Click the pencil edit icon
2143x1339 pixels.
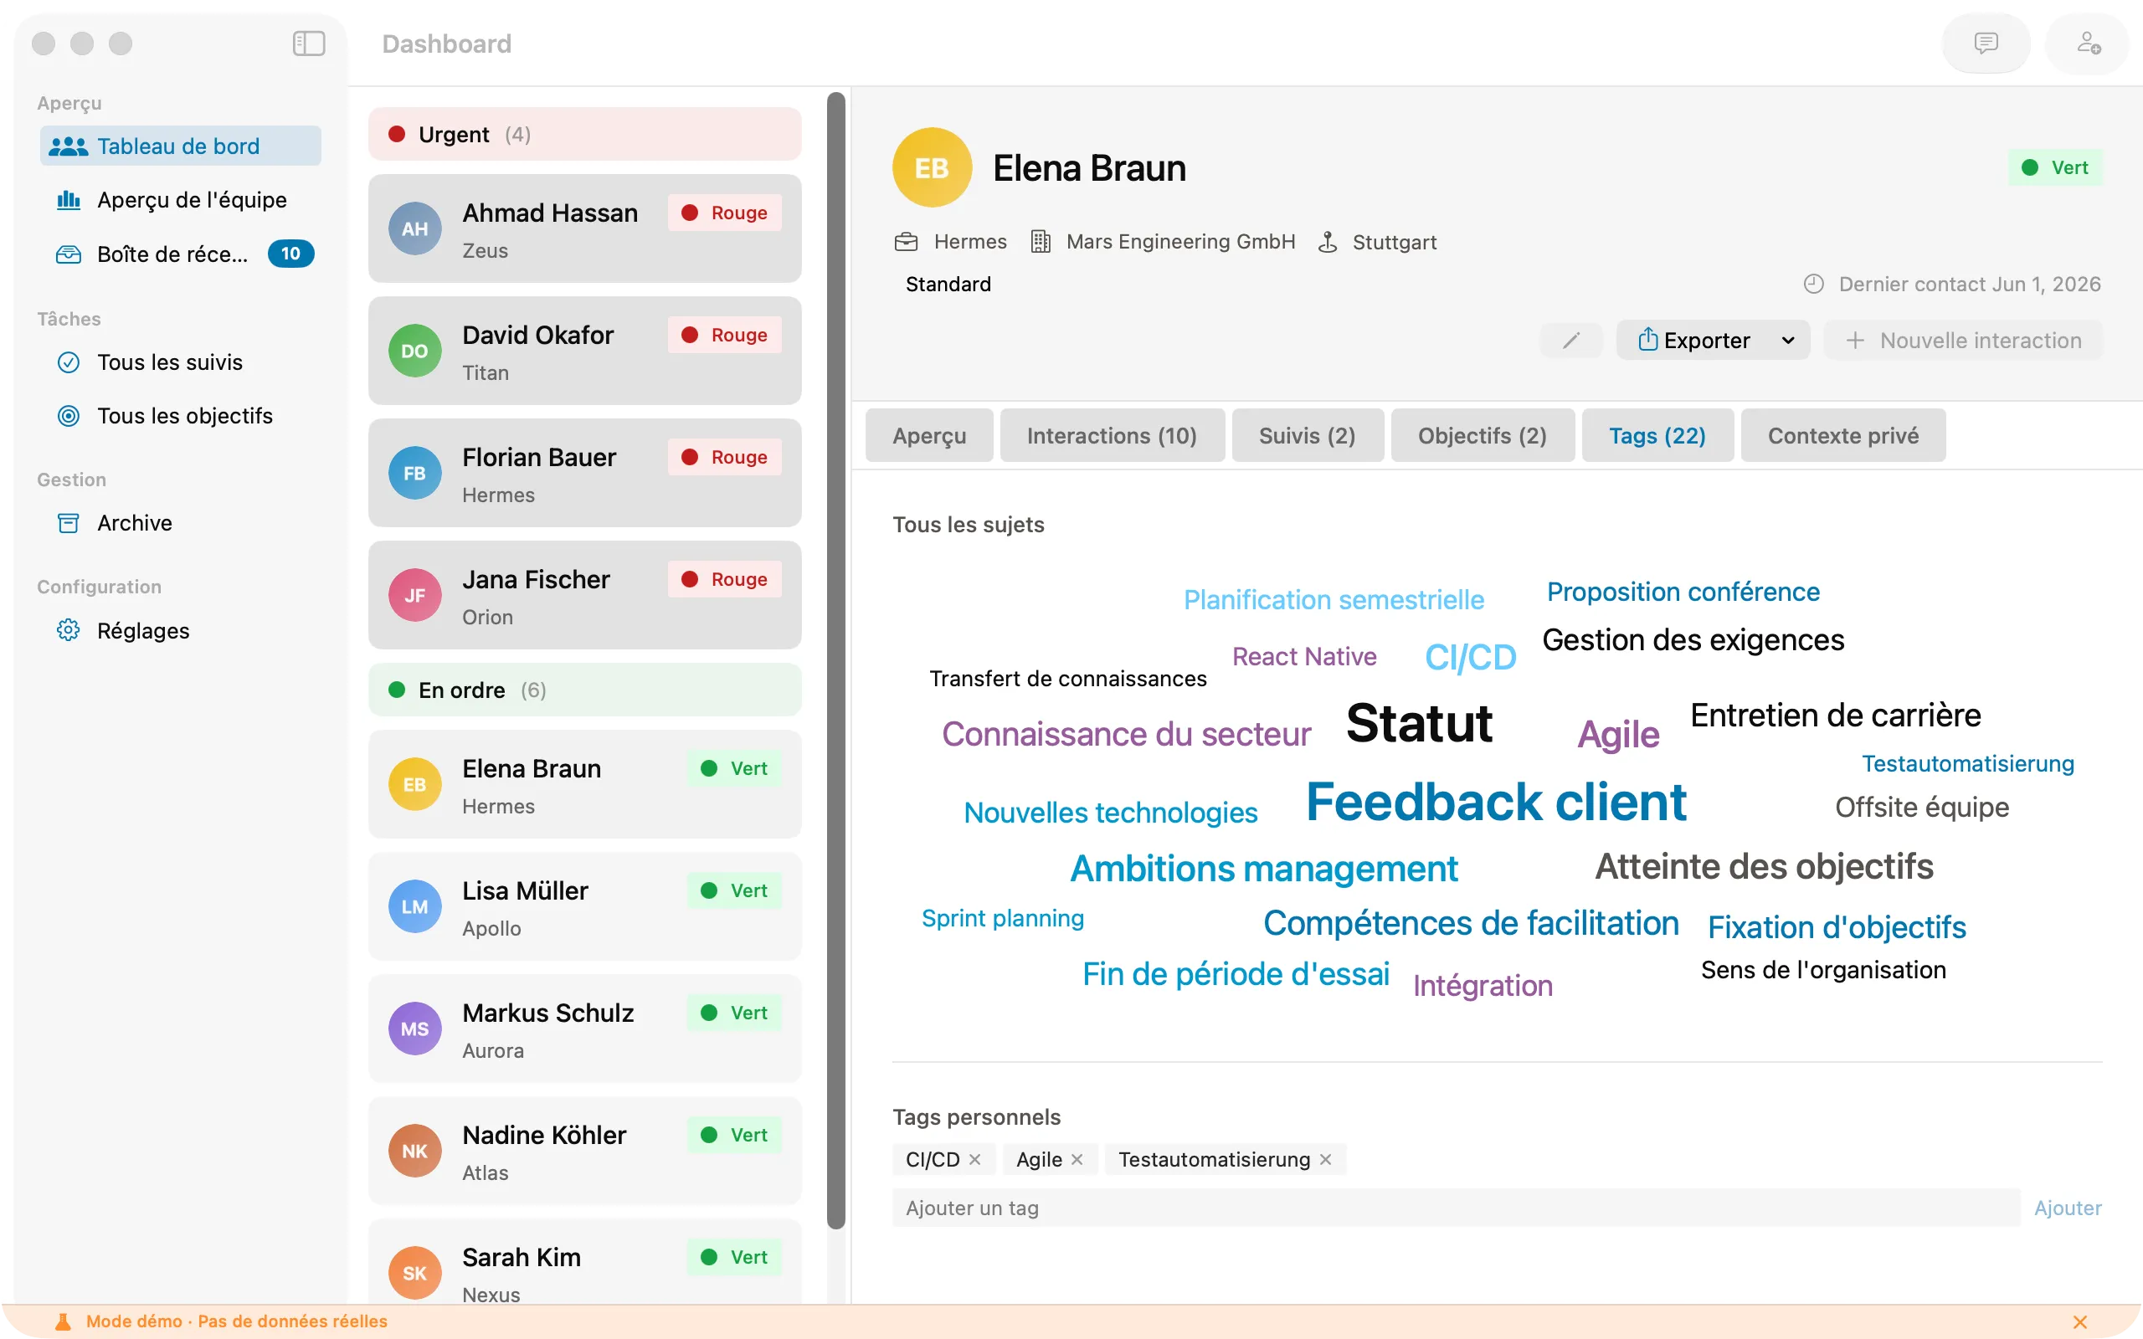coord(1571,341)
